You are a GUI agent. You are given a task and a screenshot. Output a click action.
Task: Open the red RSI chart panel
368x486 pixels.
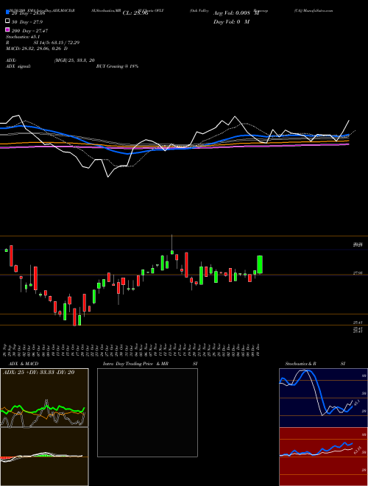pyautogui.click(x=323, y=457)
